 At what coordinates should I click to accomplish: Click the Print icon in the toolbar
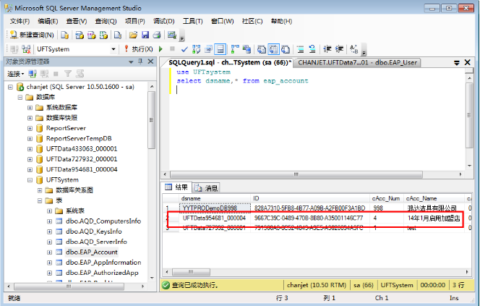pyautogui.click(x=157, y=35)
